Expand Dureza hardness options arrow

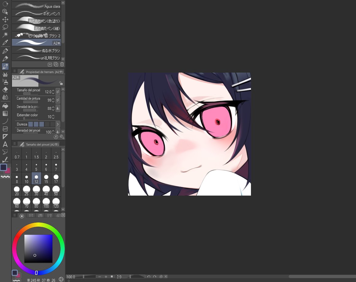click(58, 124)
